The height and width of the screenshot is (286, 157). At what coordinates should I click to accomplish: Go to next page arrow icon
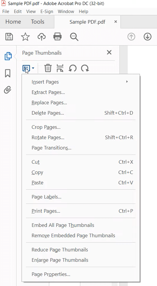pyautogui.click(x=148, y=37)
